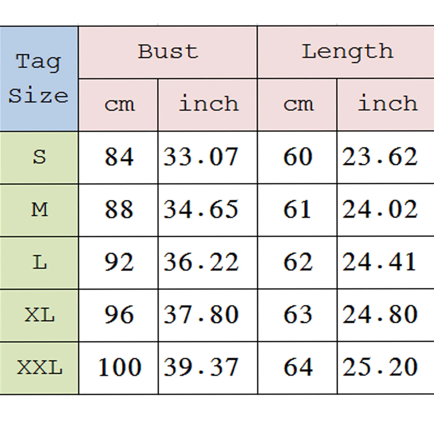Choose the XL size row label
The width and height of the screenshot is (434, 434).
click(x=39, y=315)
